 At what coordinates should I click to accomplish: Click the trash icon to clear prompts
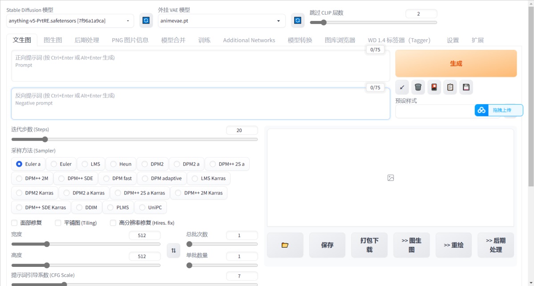(418, 87)
